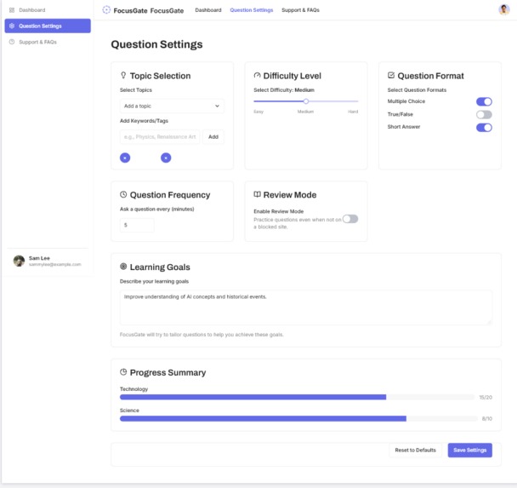The height and width of the screenshot is (488, 517).
Task: Open the 'Add a topic' dropdown
Action: click(x=172, y=106)
